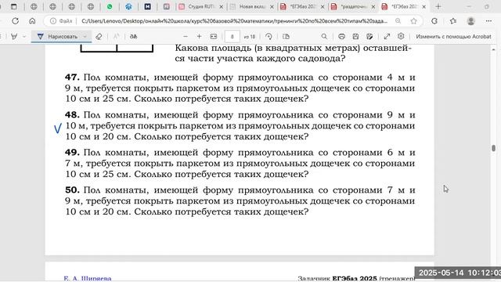
Task: Click the problem number 47. text
Action: (x=72, y=78)
